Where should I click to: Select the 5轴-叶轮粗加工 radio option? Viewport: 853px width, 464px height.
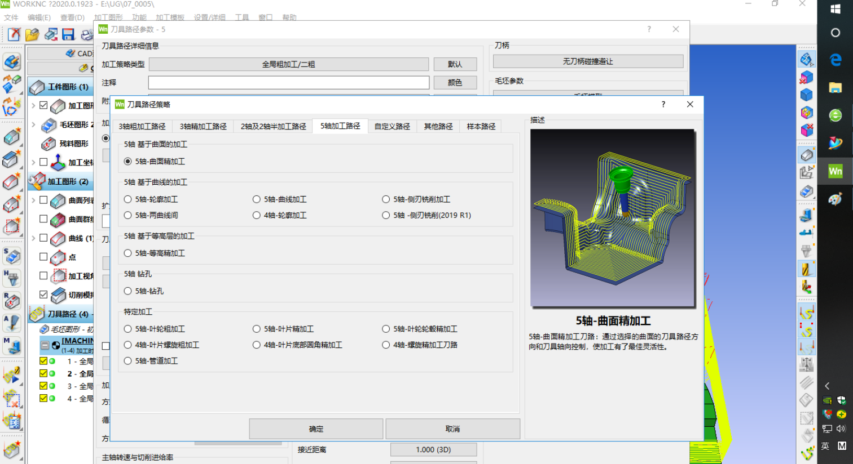(x=128, y=329)
